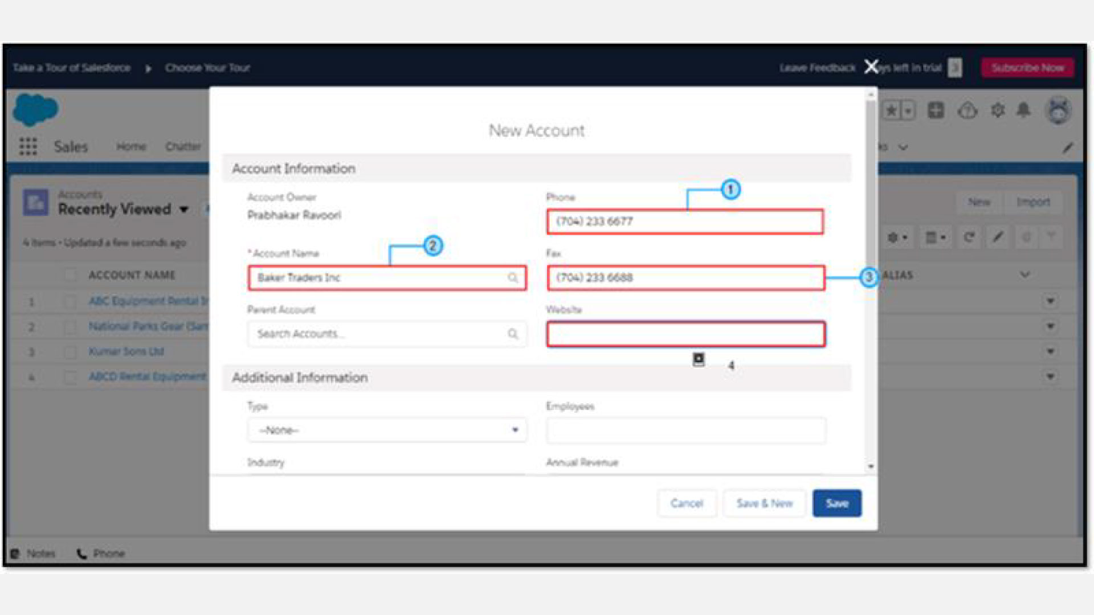Tick the Kumar Sons Ltd row checkbox
Viewport: 1094px width, 615px height.
click(x=70, y=352)
